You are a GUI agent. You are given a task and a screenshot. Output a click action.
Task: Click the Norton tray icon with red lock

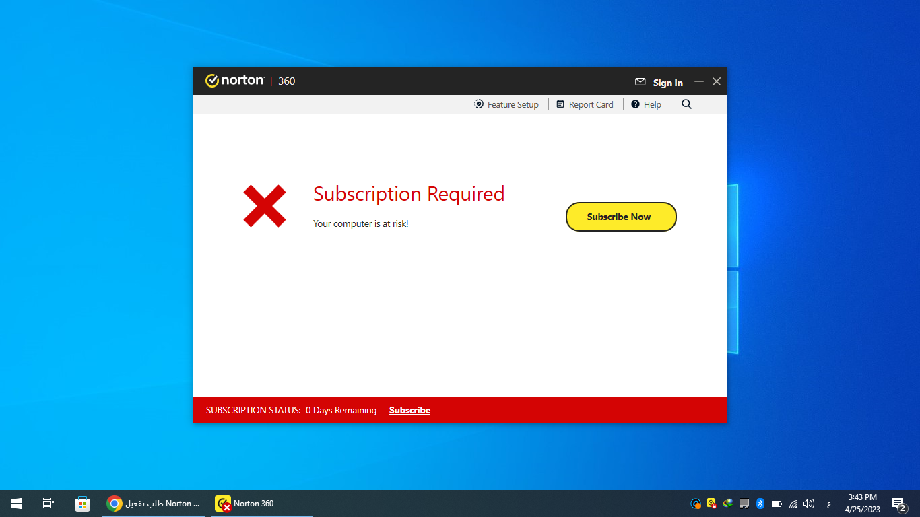[711, 504]
